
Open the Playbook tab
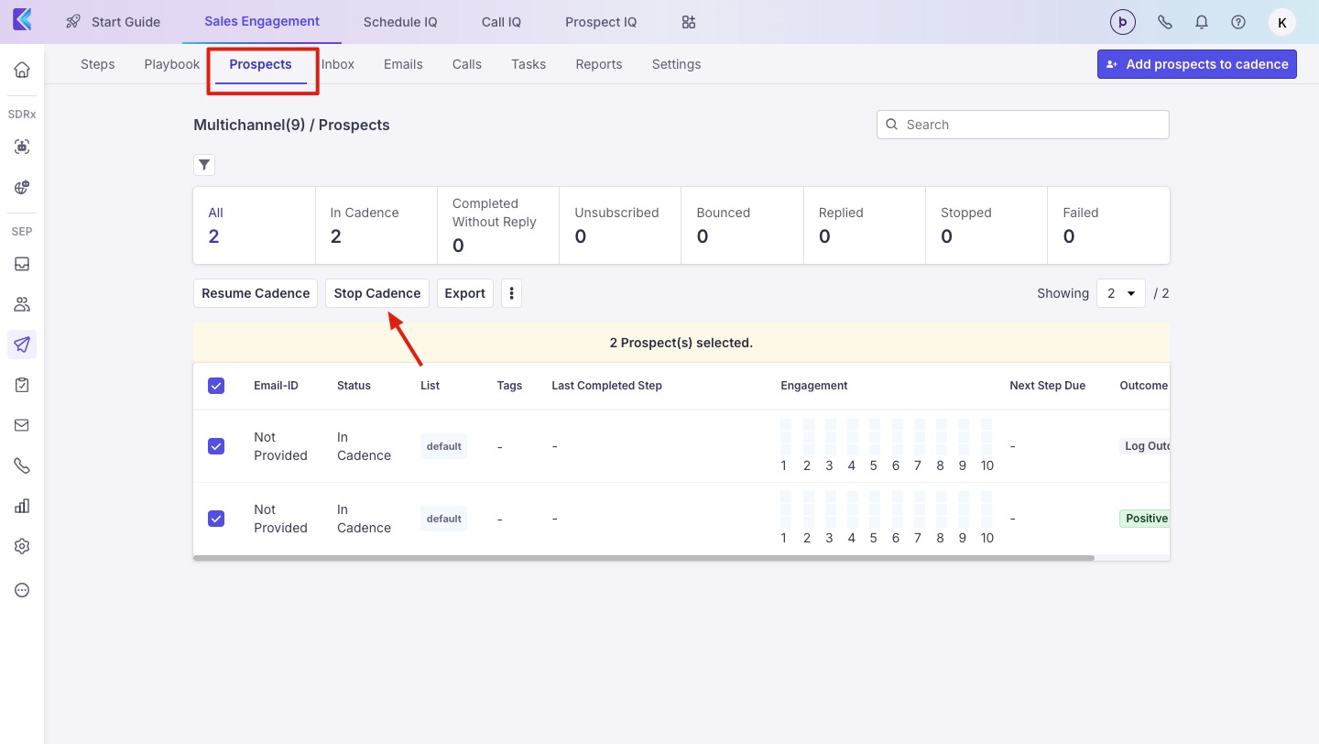(x=172, y=64)
